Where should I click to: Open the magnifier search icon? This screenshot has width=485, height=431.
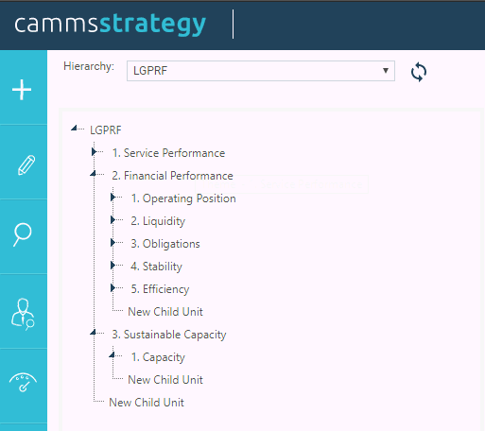pos(23,234)
